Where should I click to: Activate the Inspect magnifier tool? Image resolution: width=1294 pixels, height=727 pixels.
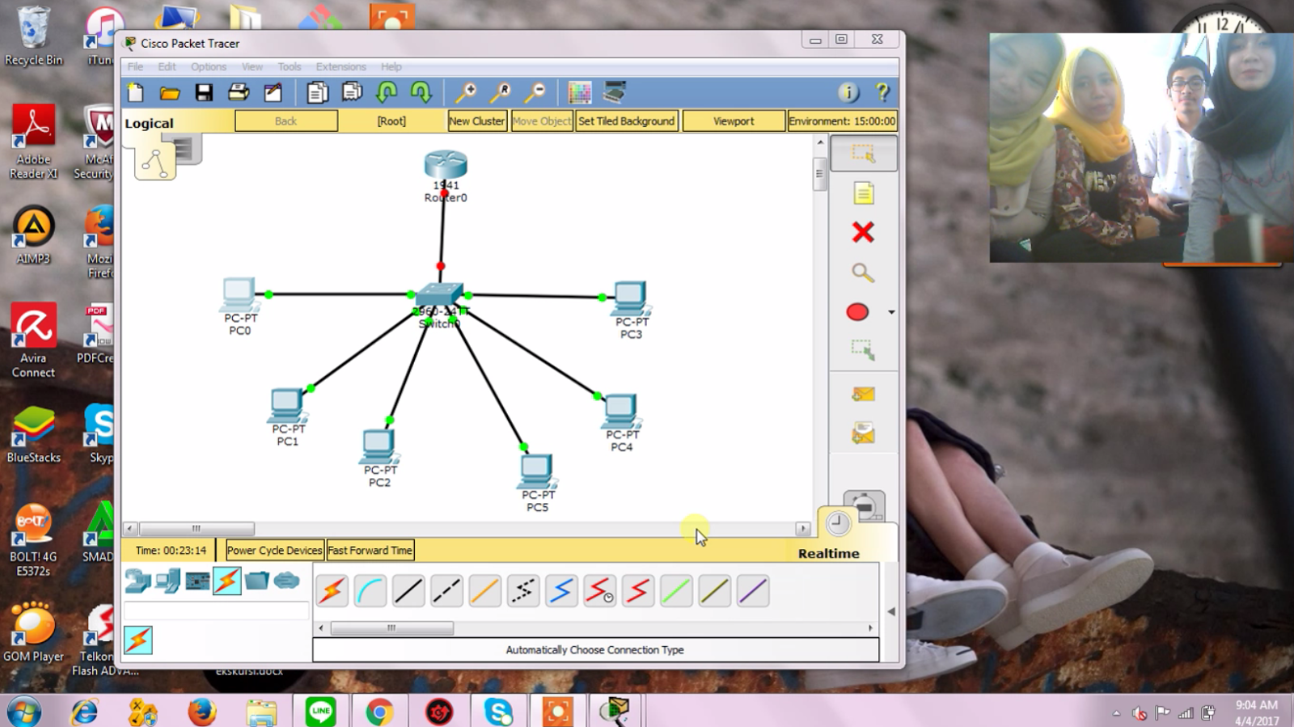pyautogui.click(x=863, y=273)
